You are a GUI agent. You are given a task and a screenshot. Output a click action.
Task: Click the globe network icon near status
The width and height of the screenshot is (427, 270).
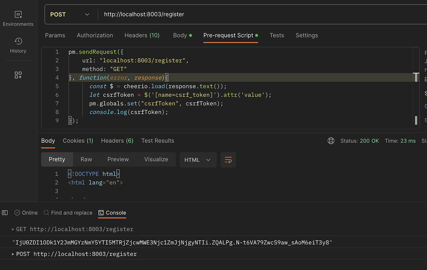pos(331,141)
